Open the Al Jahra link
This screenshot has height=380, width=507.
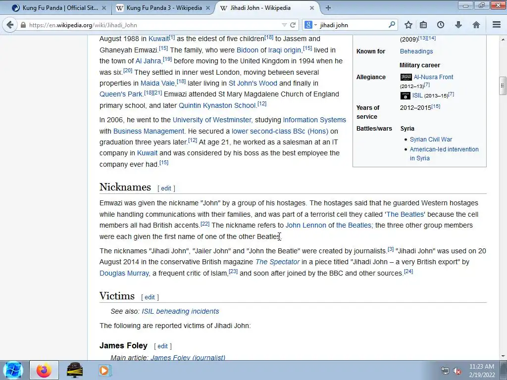pyautogui.click(x=149, y=61)
